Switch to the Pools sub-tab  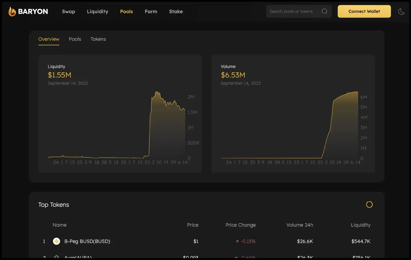pyautogui.click(x=75, y=39)
